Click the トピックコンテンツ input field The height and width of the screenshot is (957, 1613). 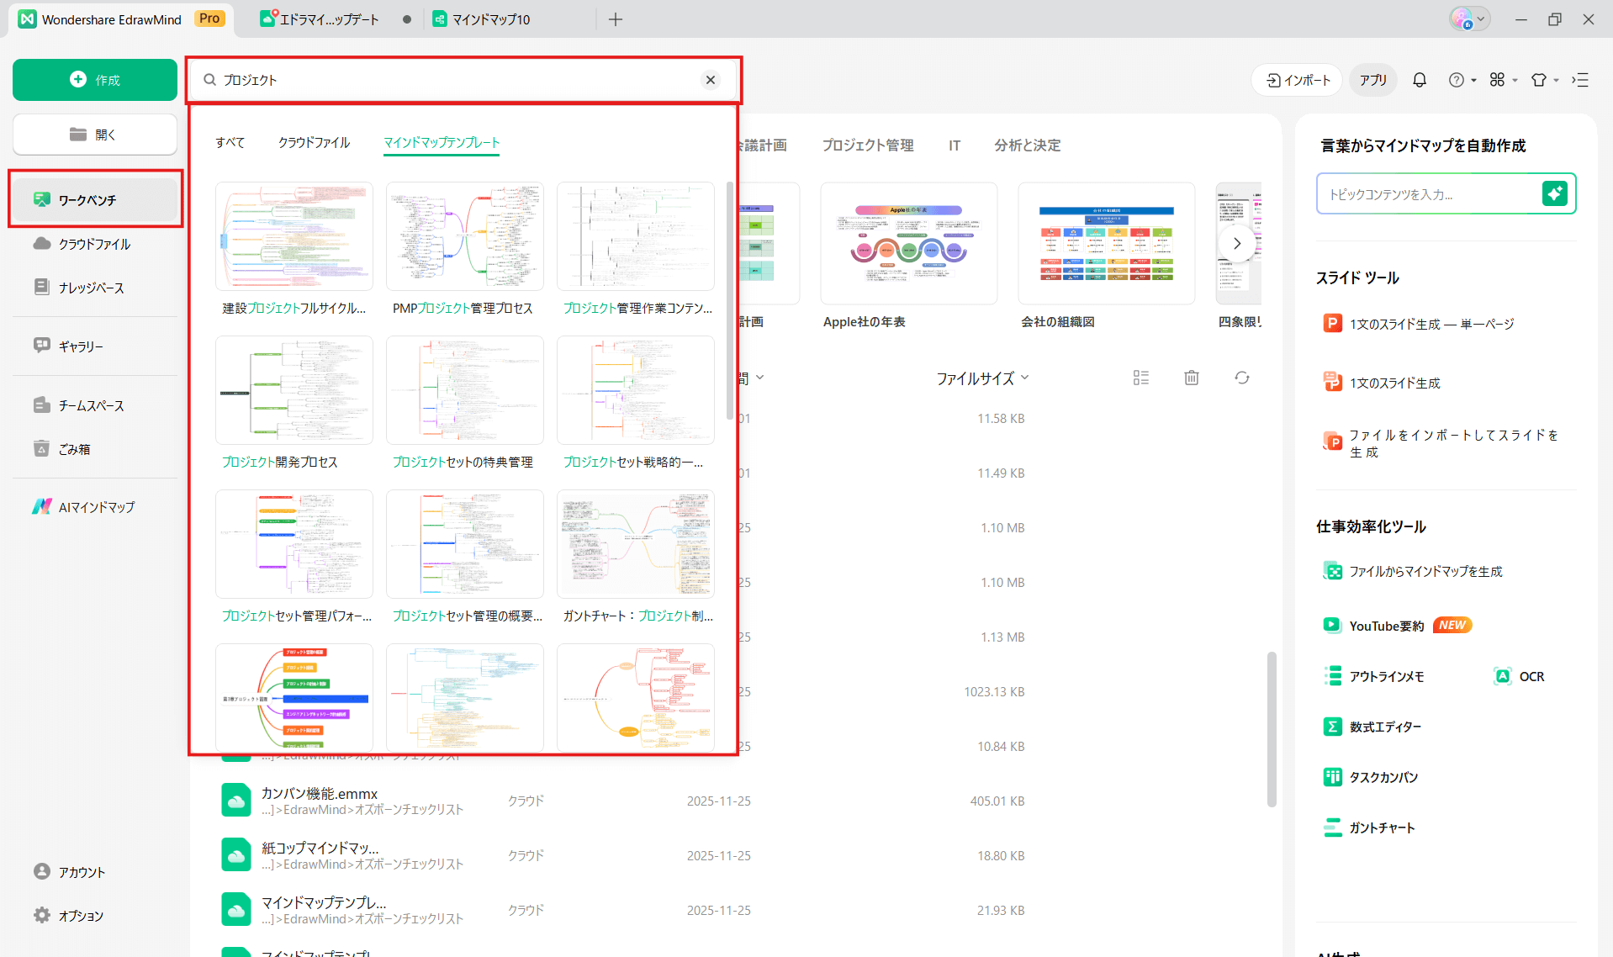point(1427,194)
